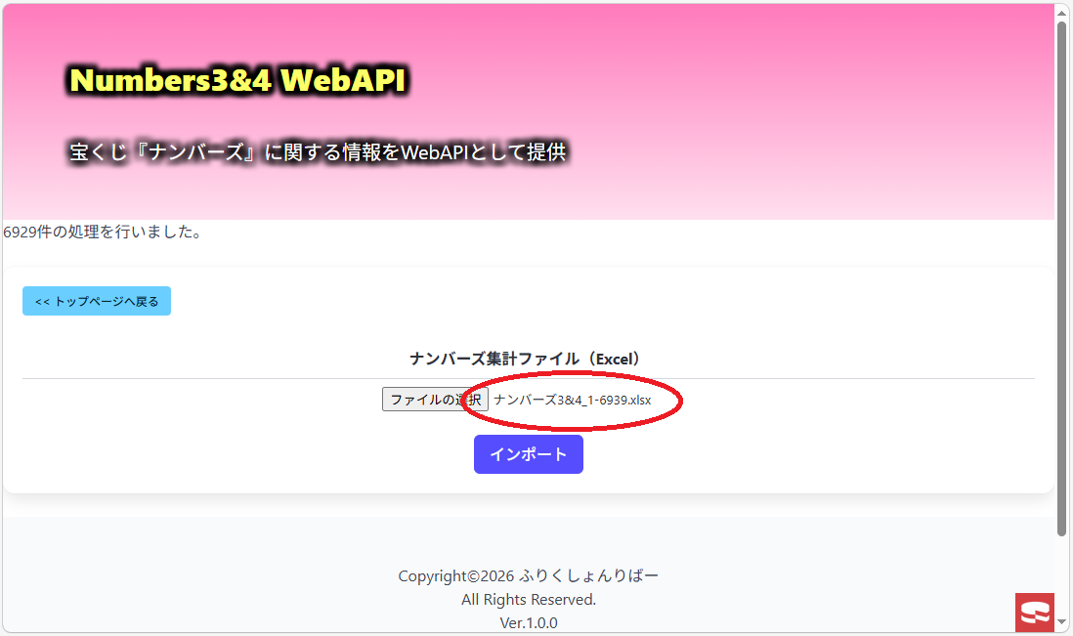Click the scrollbar track below the thumb

1062,575
